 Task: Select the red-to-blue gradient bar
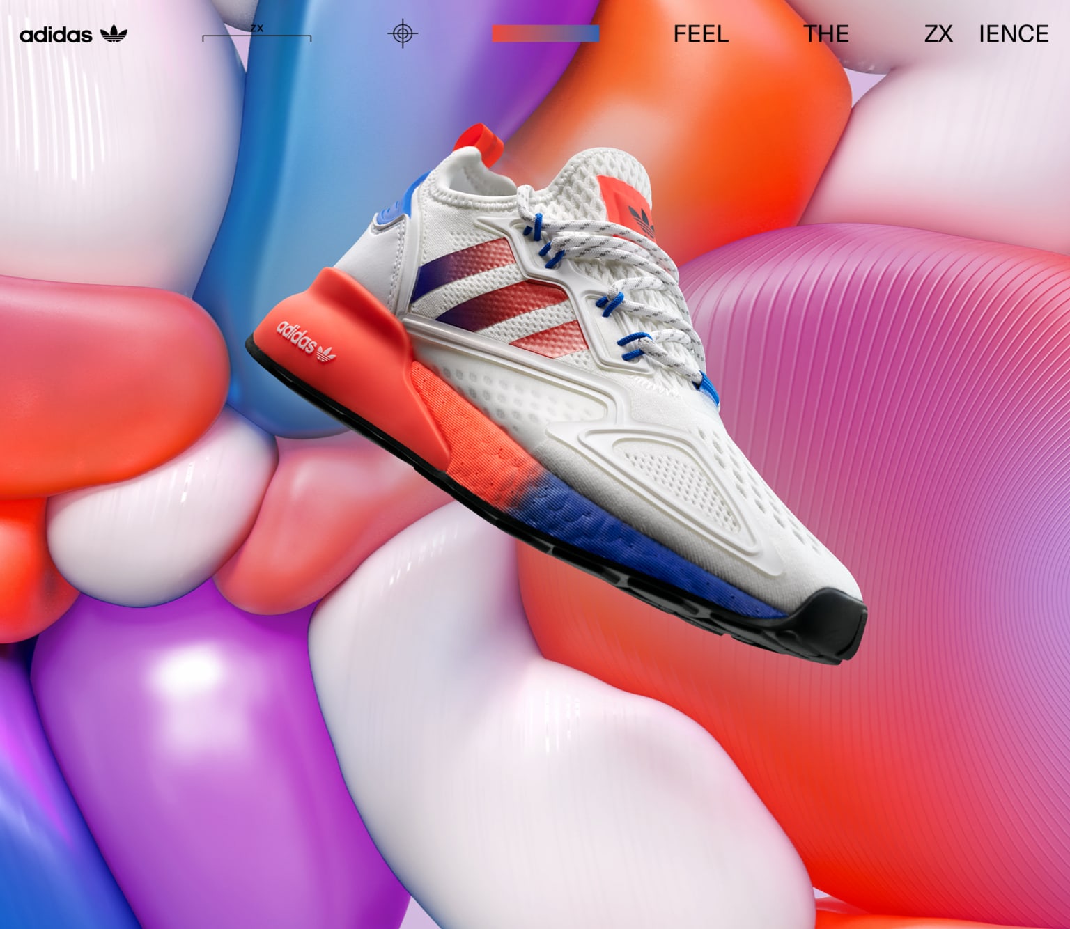(x=545, y=33)
